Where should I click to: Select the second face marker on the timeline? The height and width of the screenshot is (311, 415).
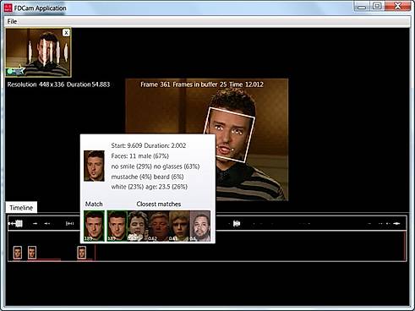tap(32, 253)
